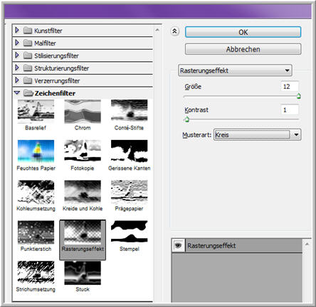Select the Kohleumsetzung filter thumbnail
316x307 pixels.
[36, 192]
